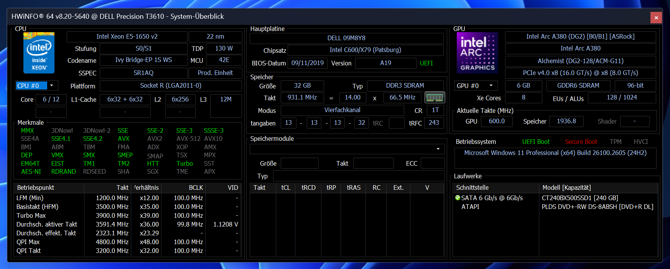Click the Alchemist (DG2-128/ACM-G11) field
The image size is (670, 269).
(580, 61)
